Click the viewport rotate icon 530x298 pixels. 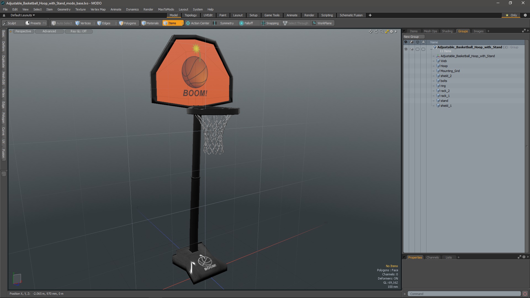coord(376,31)
